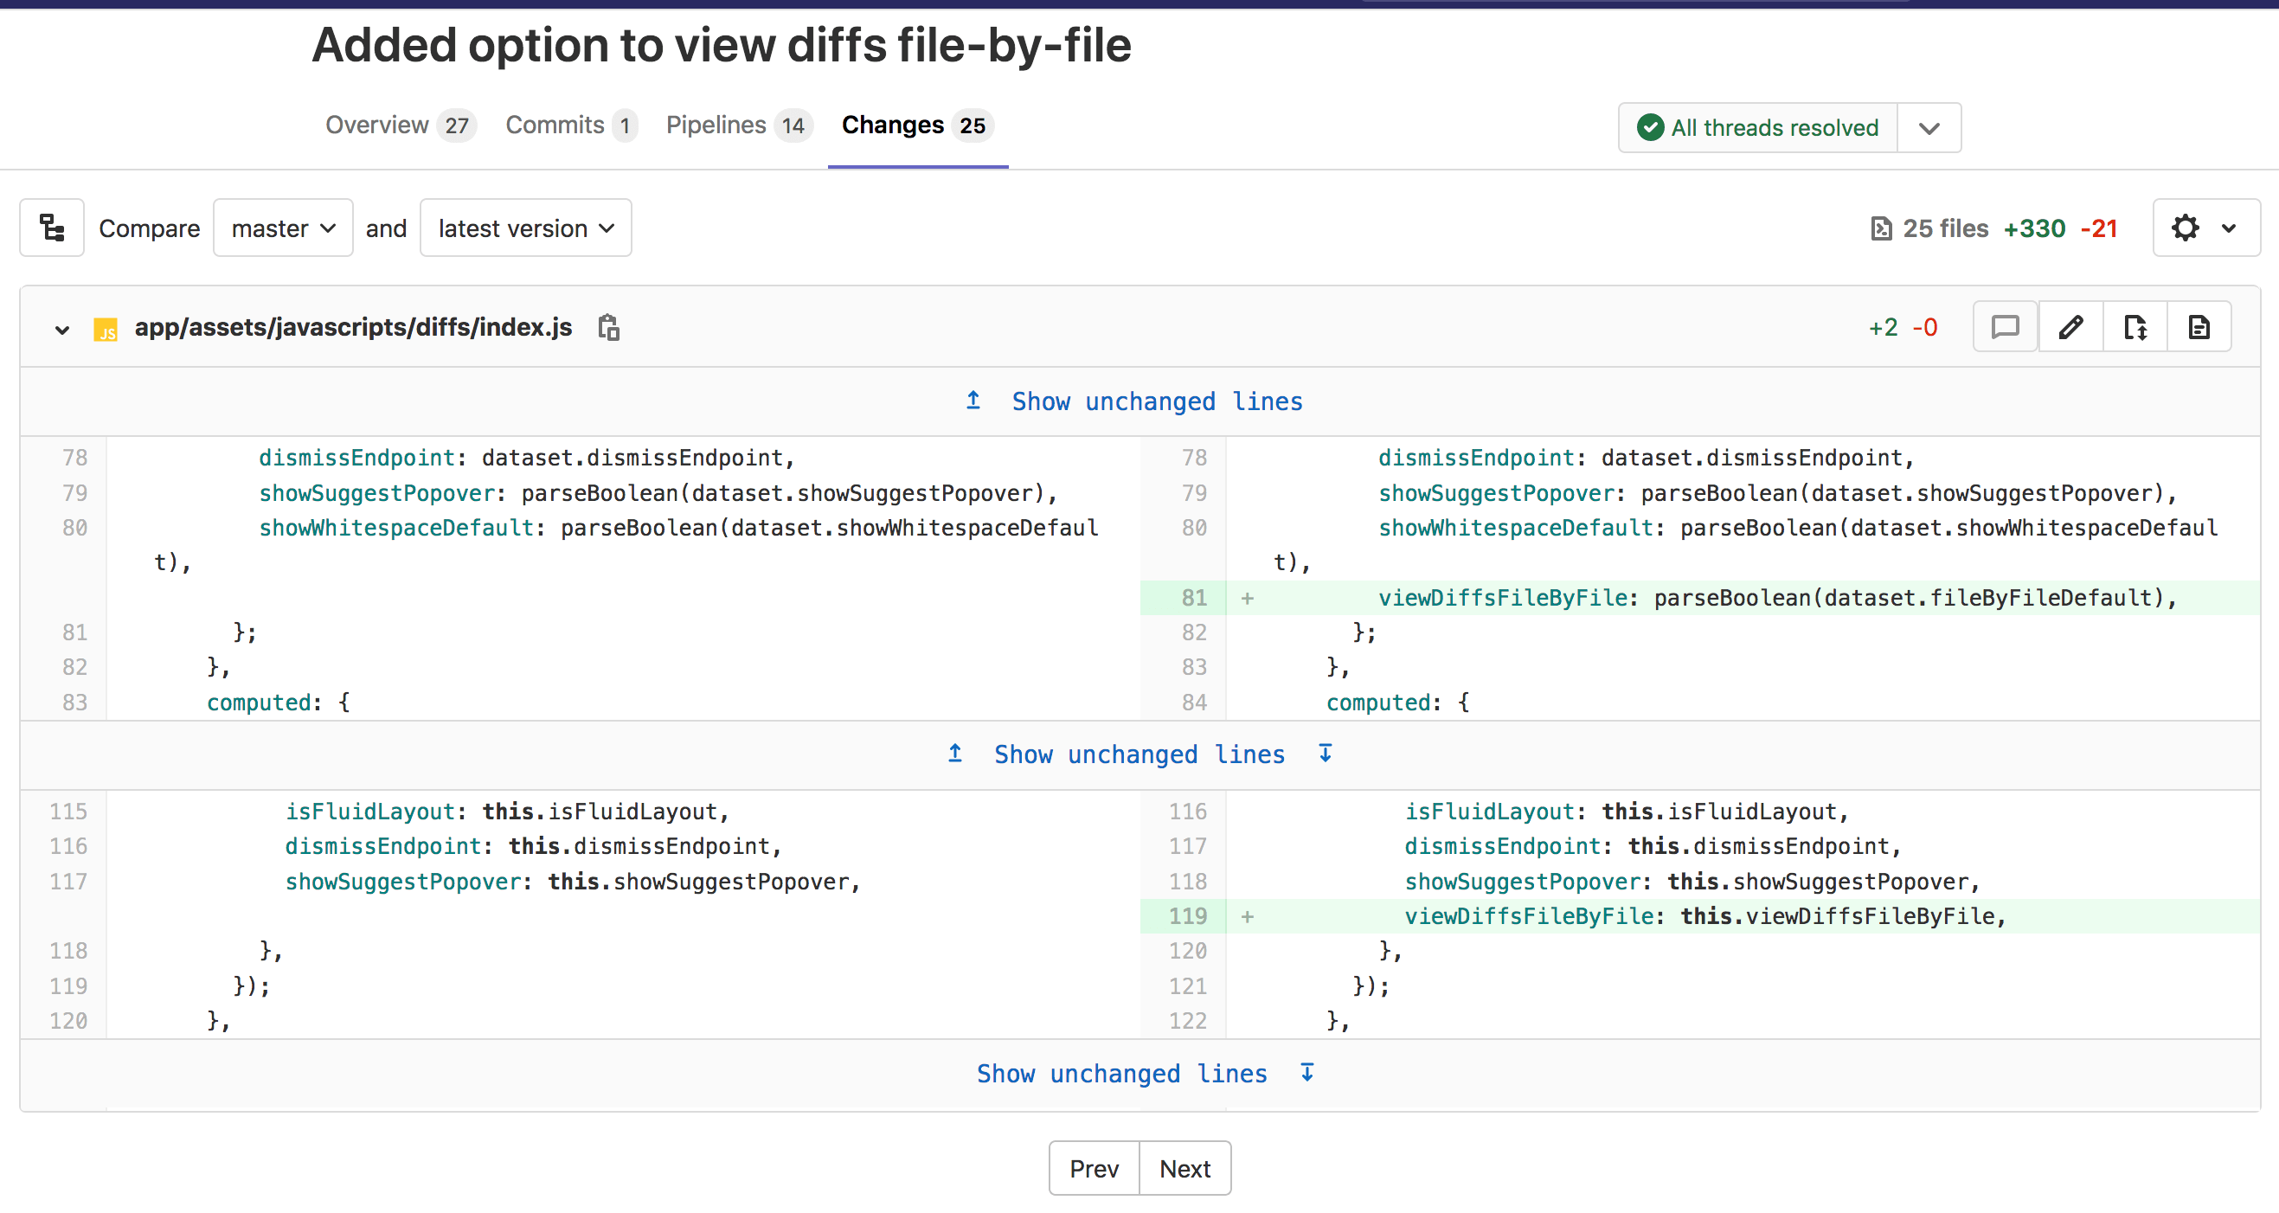Click line number 81 in the new version
Image resolution: width=2279 pixels, height=1213 pixels.
1193,597
